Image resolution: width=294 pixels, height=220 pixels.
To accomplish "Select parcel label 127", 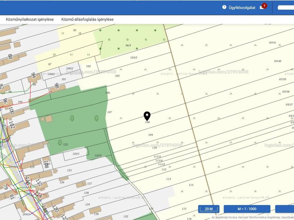I will (x=90, y=184).
